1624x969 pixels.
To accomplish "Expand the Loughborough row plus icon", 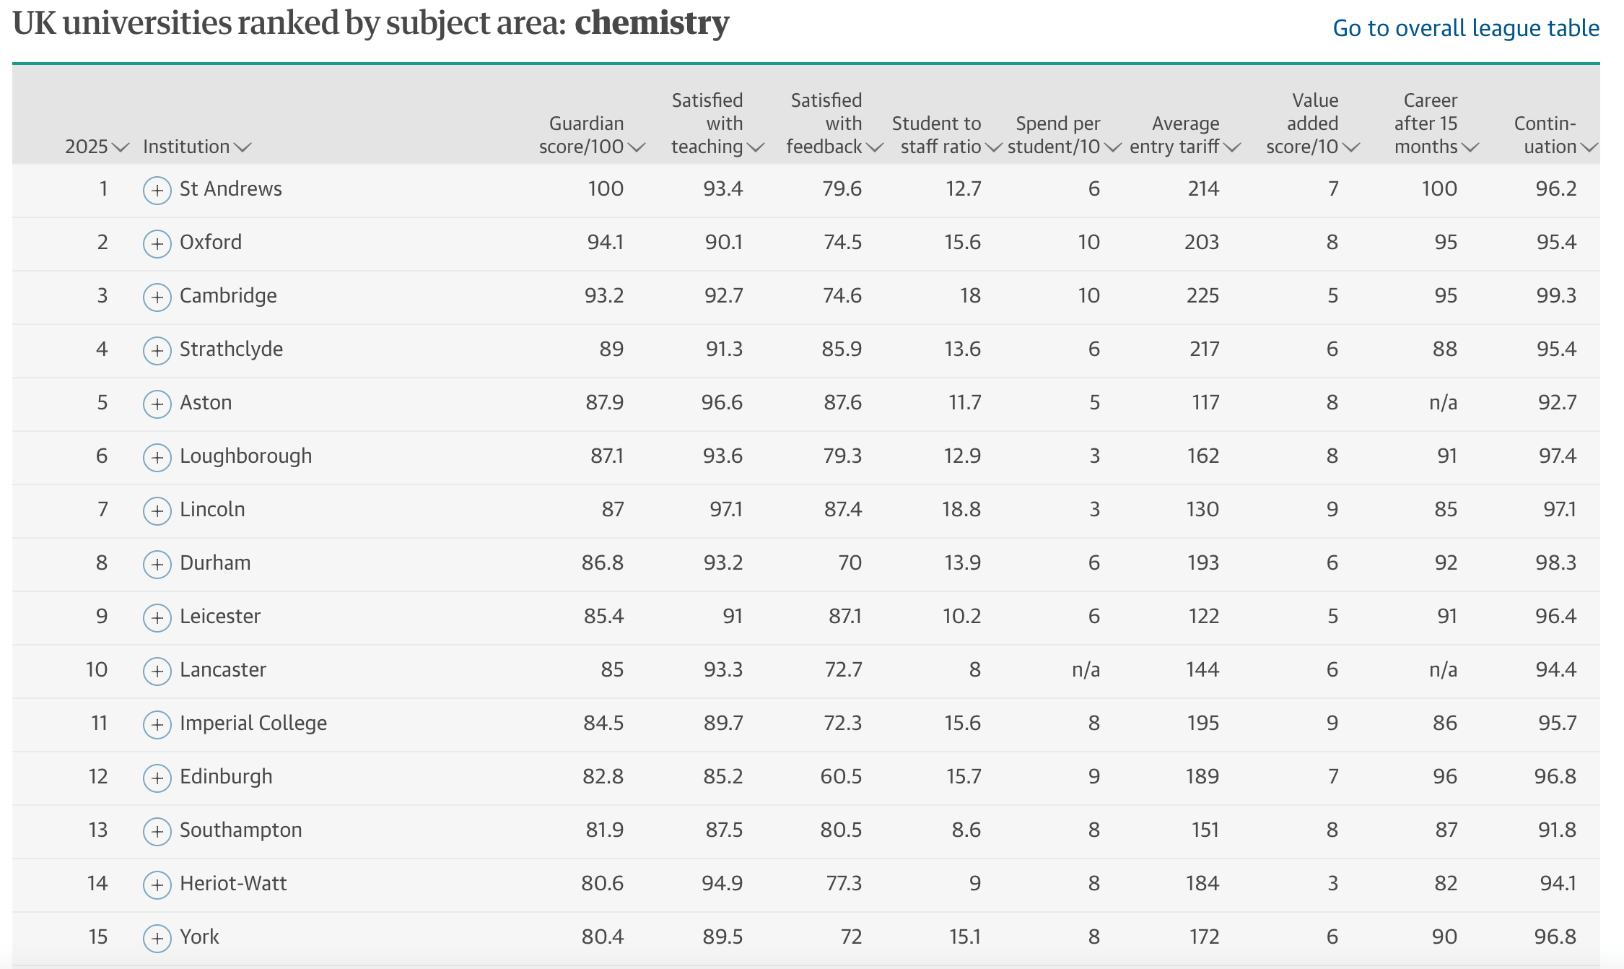I will click(x=157, y=458).
